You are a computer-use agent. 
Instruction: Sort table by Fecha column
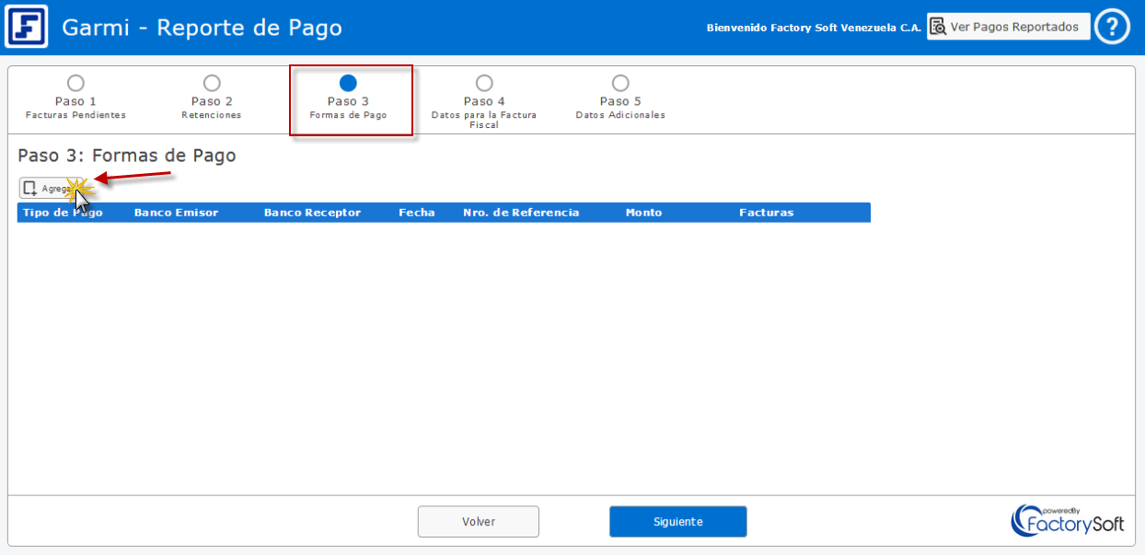point(416,213)
